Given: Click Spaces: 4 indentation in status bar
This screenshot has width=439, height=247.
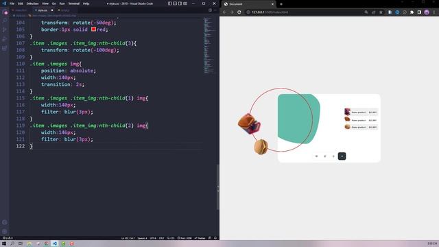Looking at the screenshot, I should (142, 238).
